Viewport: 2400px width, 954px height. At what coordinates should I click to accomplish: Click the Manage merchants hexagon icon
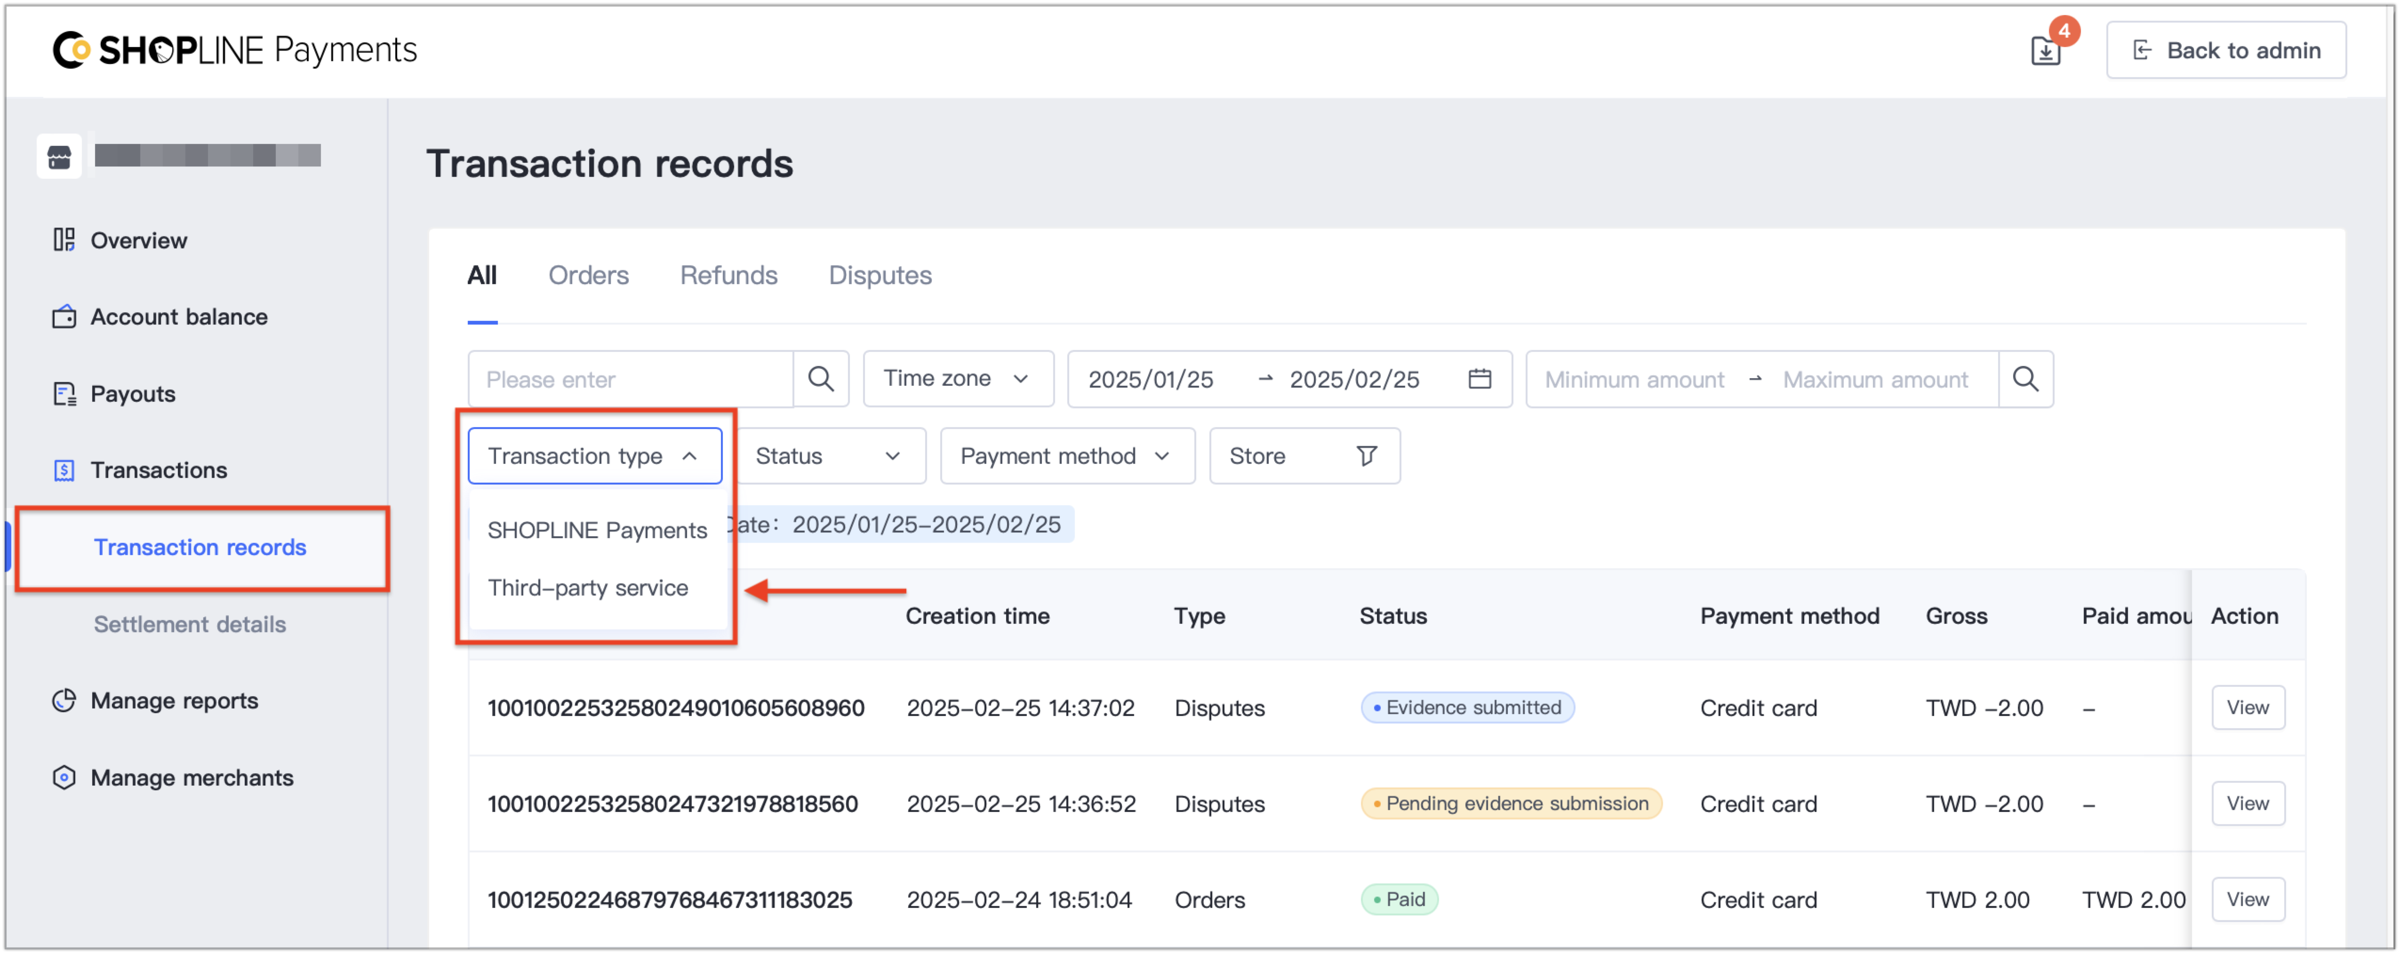click(64, 778)
